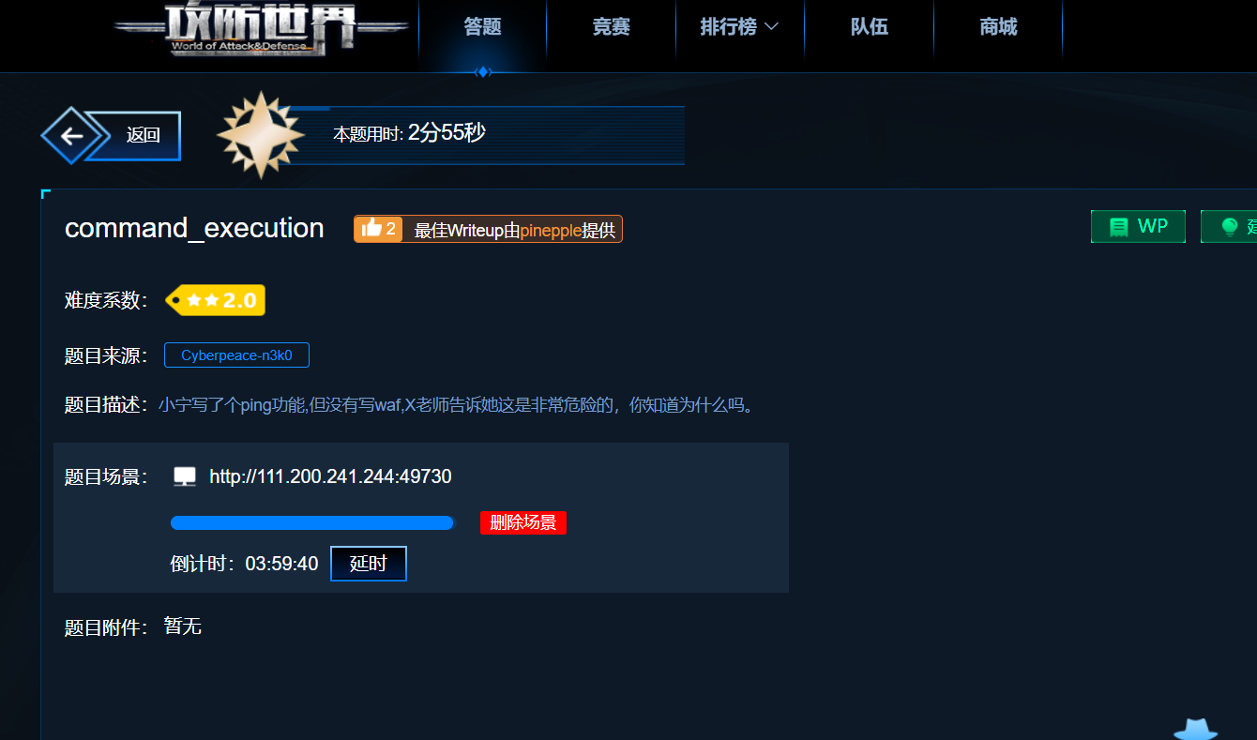The image size is (1257, 740).
Task: Open the 队伍 menu item
Action: coord(869,27)
